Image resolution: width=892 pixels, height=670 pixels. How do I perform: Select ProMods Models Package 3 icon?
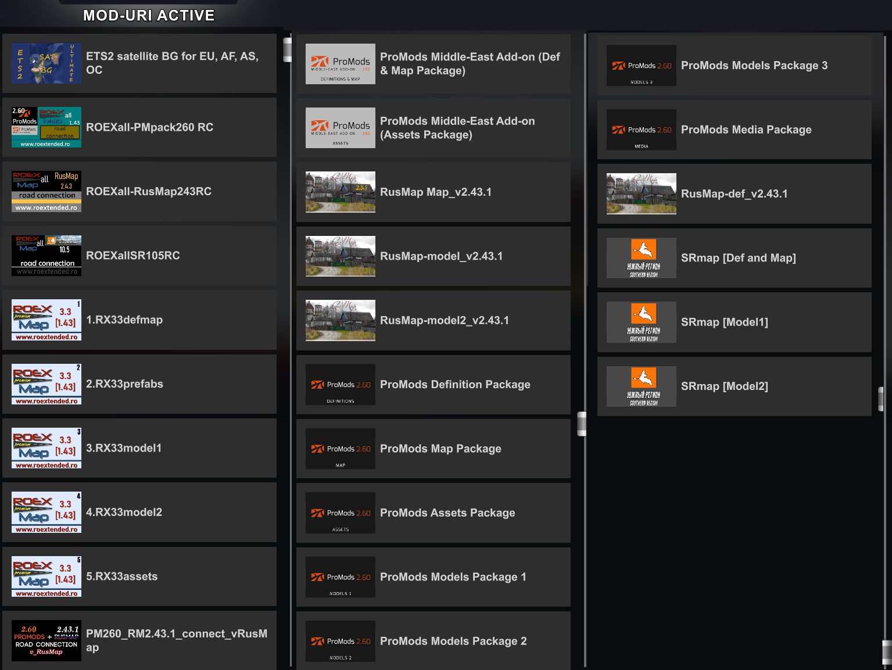[x=642, y=66]
